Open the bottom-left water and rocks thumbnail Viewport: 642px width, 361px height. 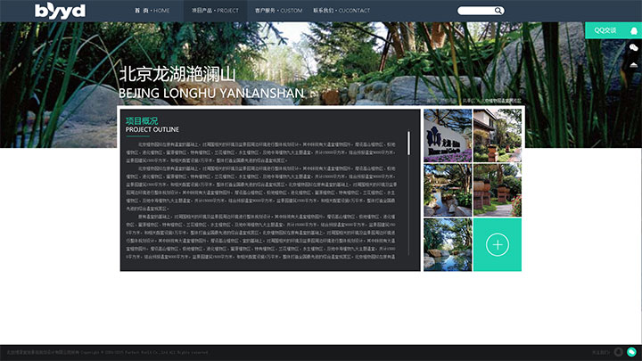click(447, 244)
